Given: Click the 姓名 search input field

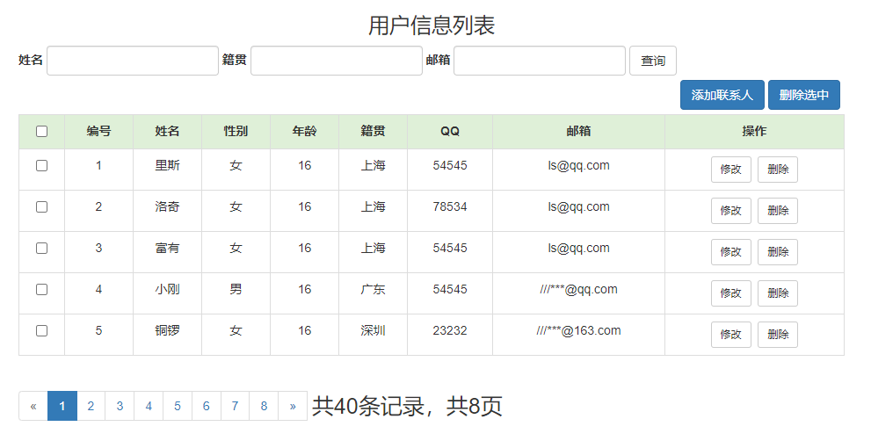Looking at the screenshot, I should point(133,61).
